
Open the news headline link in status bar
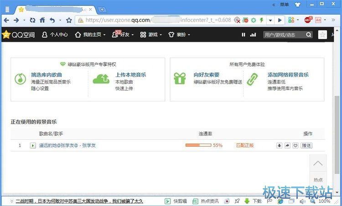(79, 201)
